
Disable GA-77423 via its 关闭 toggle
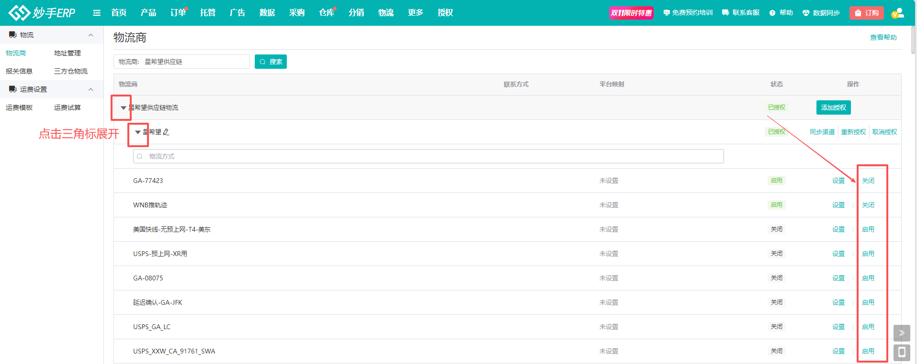click(868, 181)
